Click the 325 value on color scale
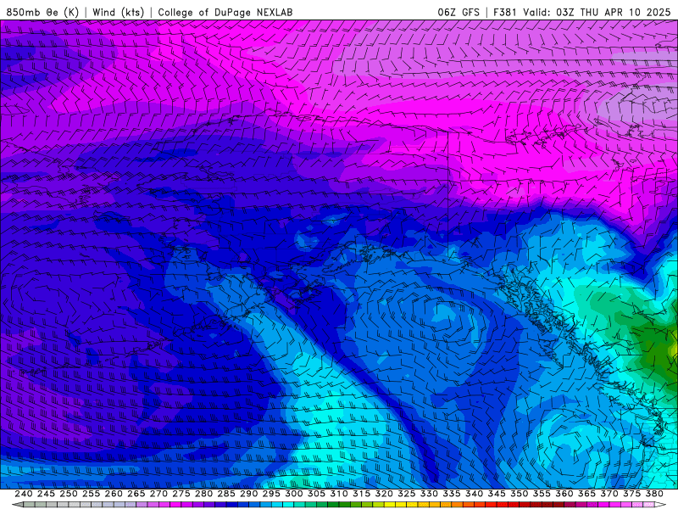The image size is (678, 509). 407,494
